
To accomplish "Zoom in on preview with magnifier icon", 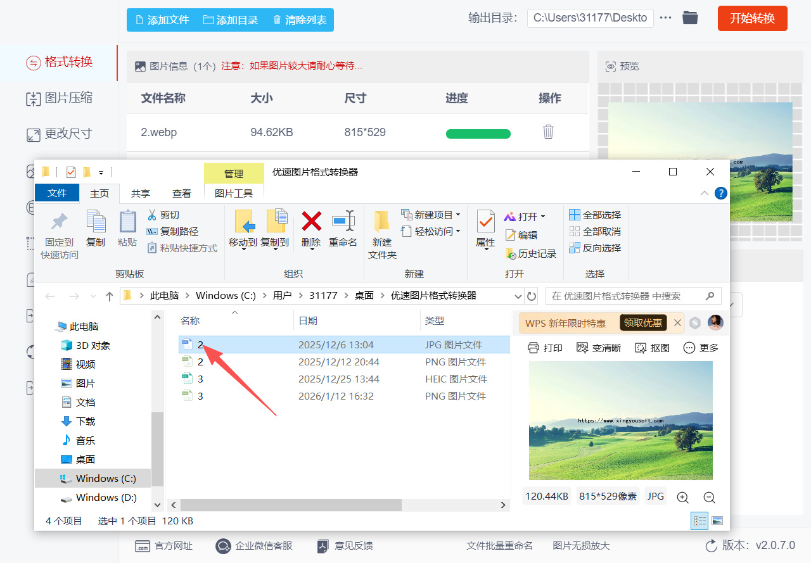I will (x=682, y=497).
